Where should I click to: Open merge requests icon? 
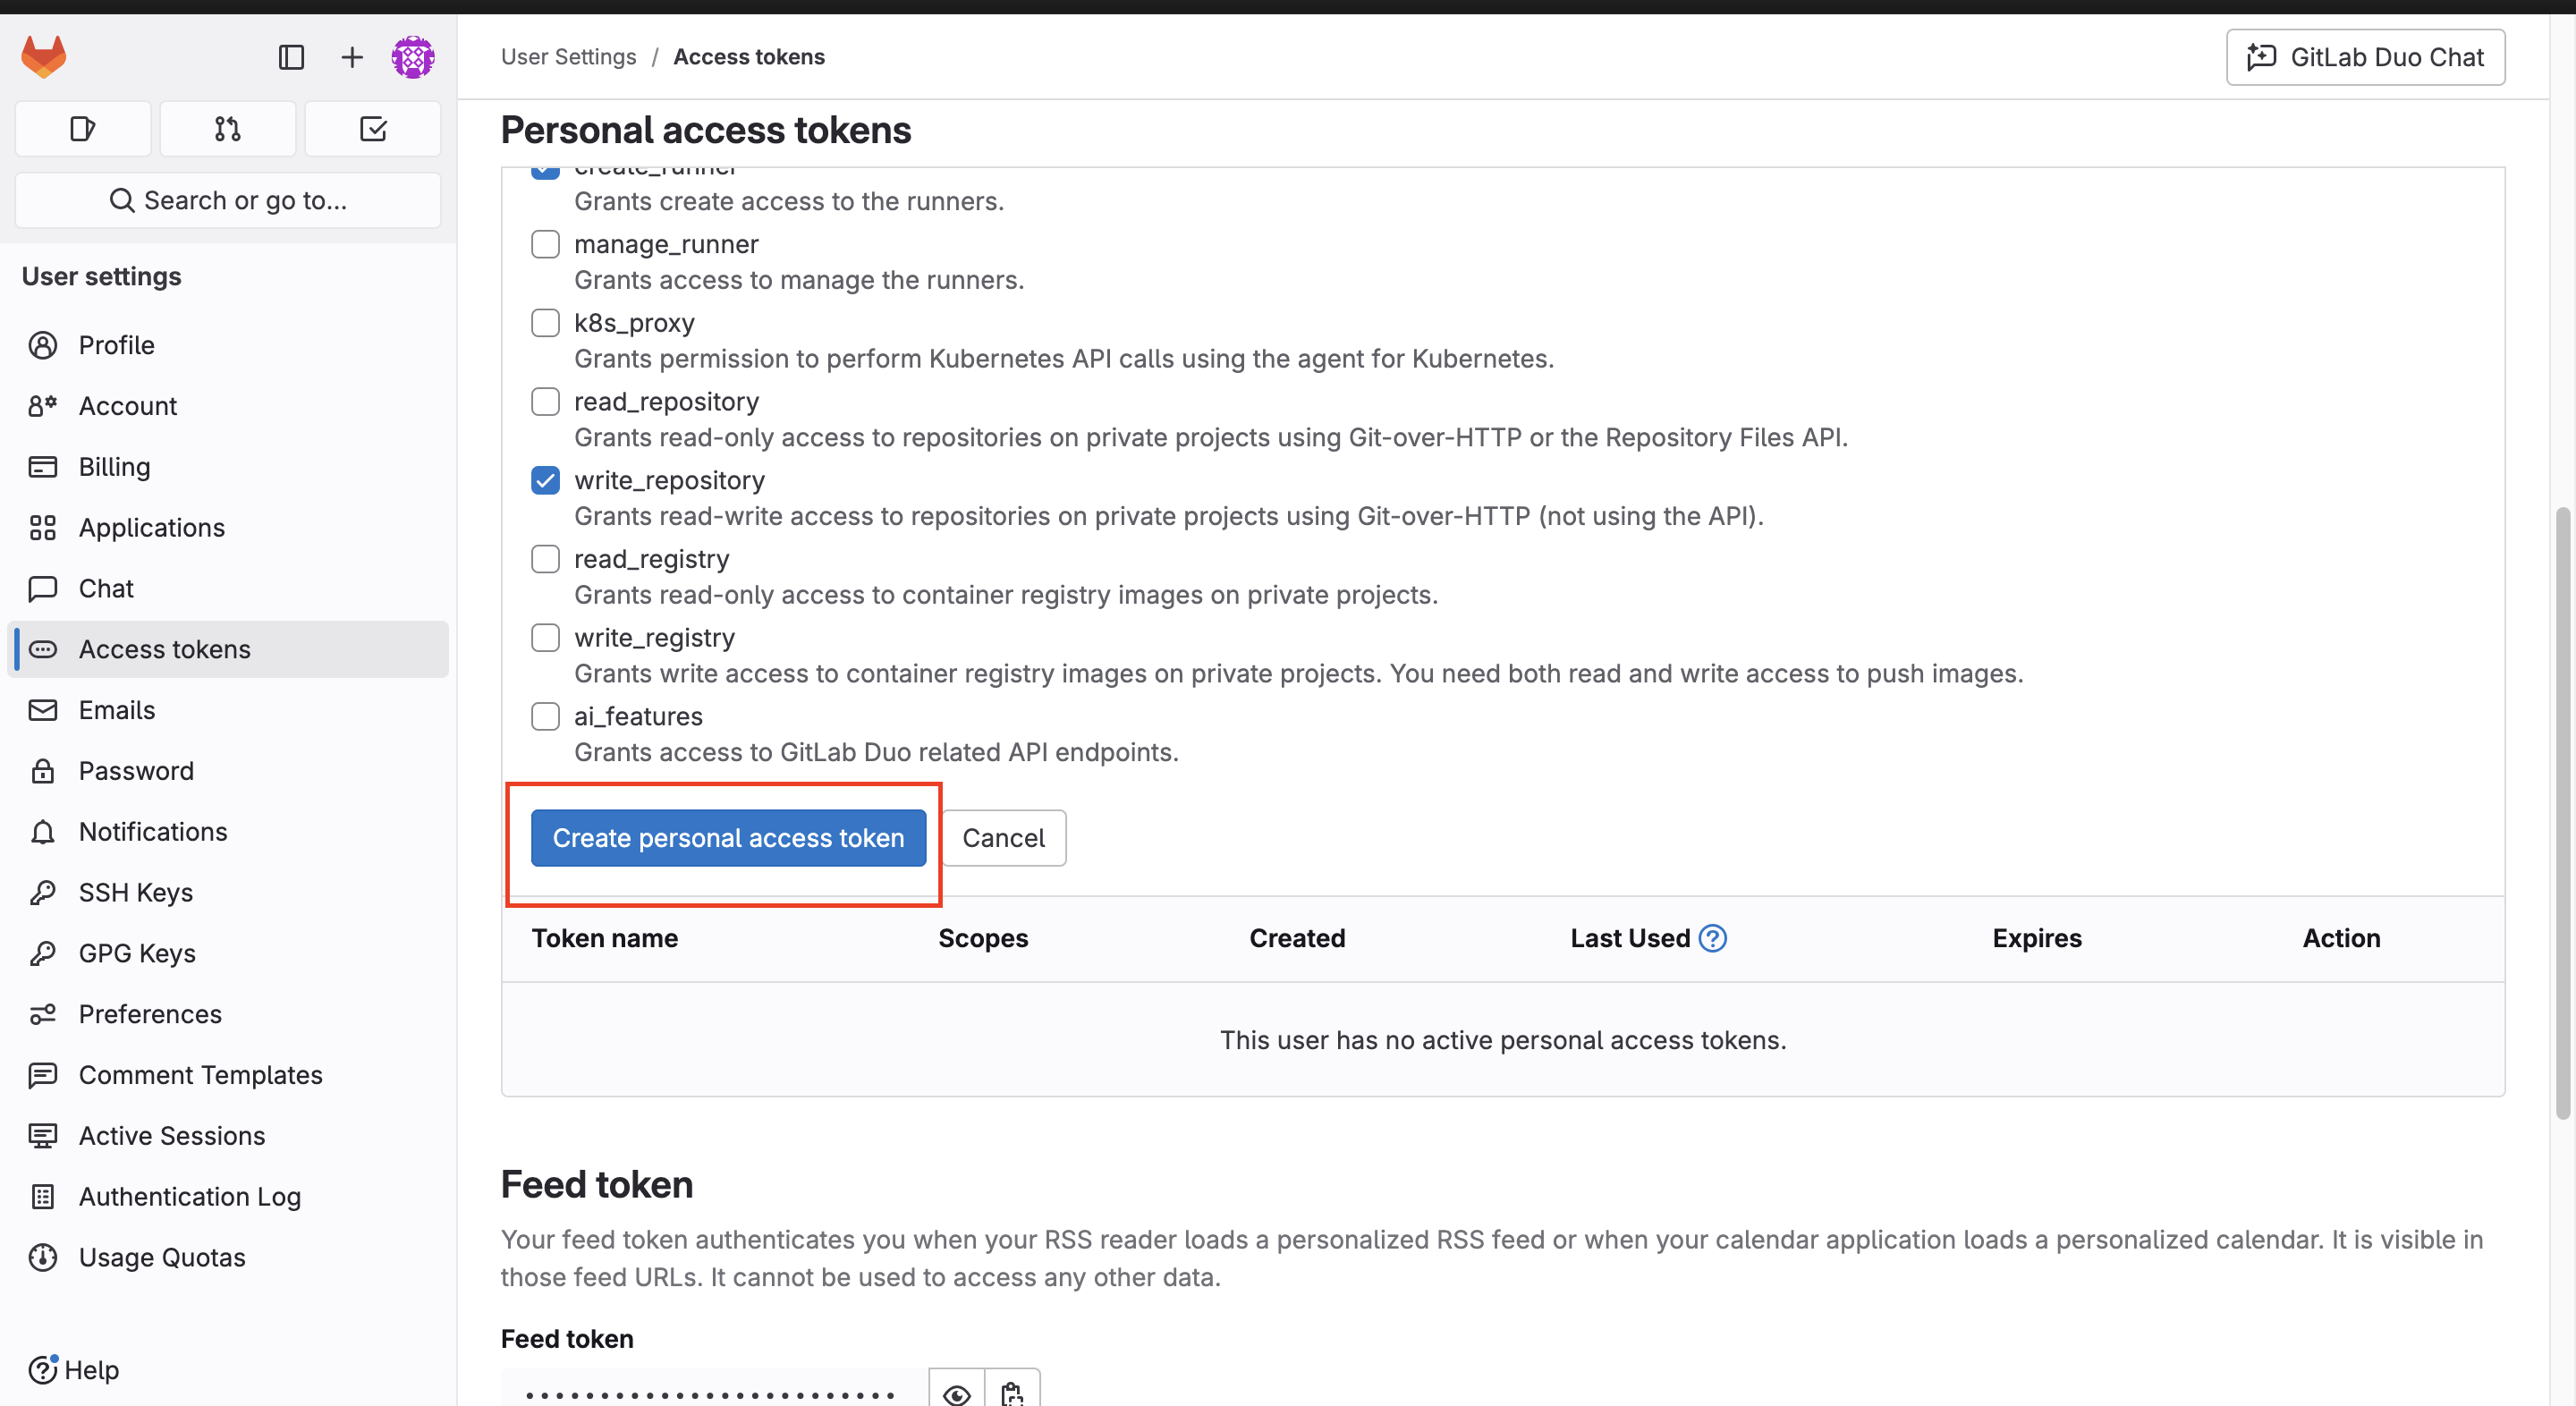coord(228,129)
